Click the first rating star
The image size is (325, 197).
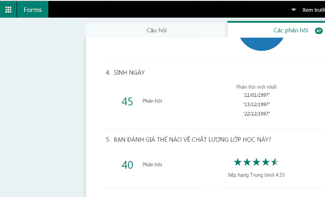click(238, 162)
